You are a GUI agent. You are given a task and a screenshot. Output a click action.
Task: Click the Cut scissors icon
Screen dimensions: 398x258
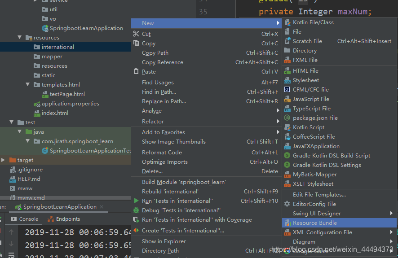point(136,34)
